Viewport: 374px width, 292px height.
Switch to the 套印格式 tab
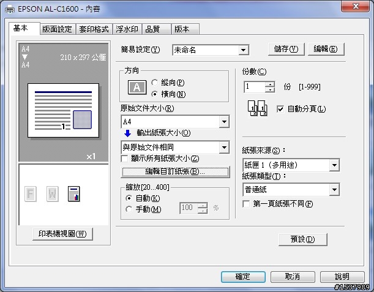point(94,29)
